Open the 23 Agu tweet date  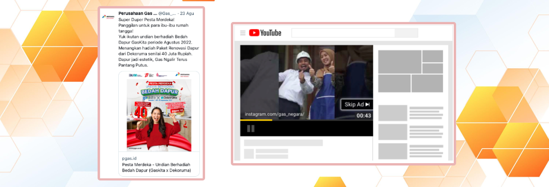point(187,13)
